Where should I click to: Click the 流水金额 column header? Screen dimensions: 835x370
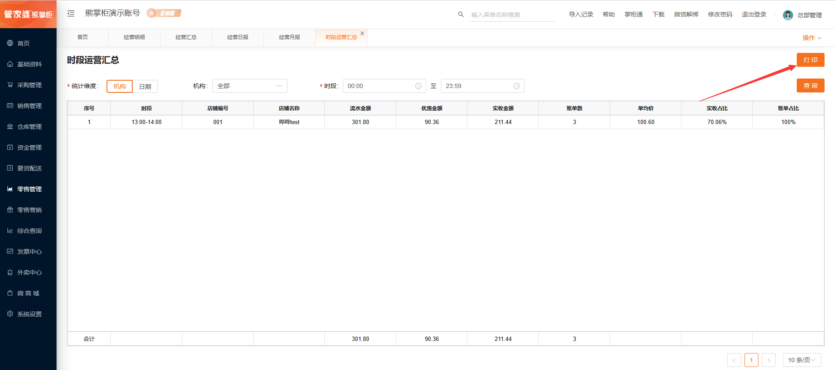click(x=361, y=108)
